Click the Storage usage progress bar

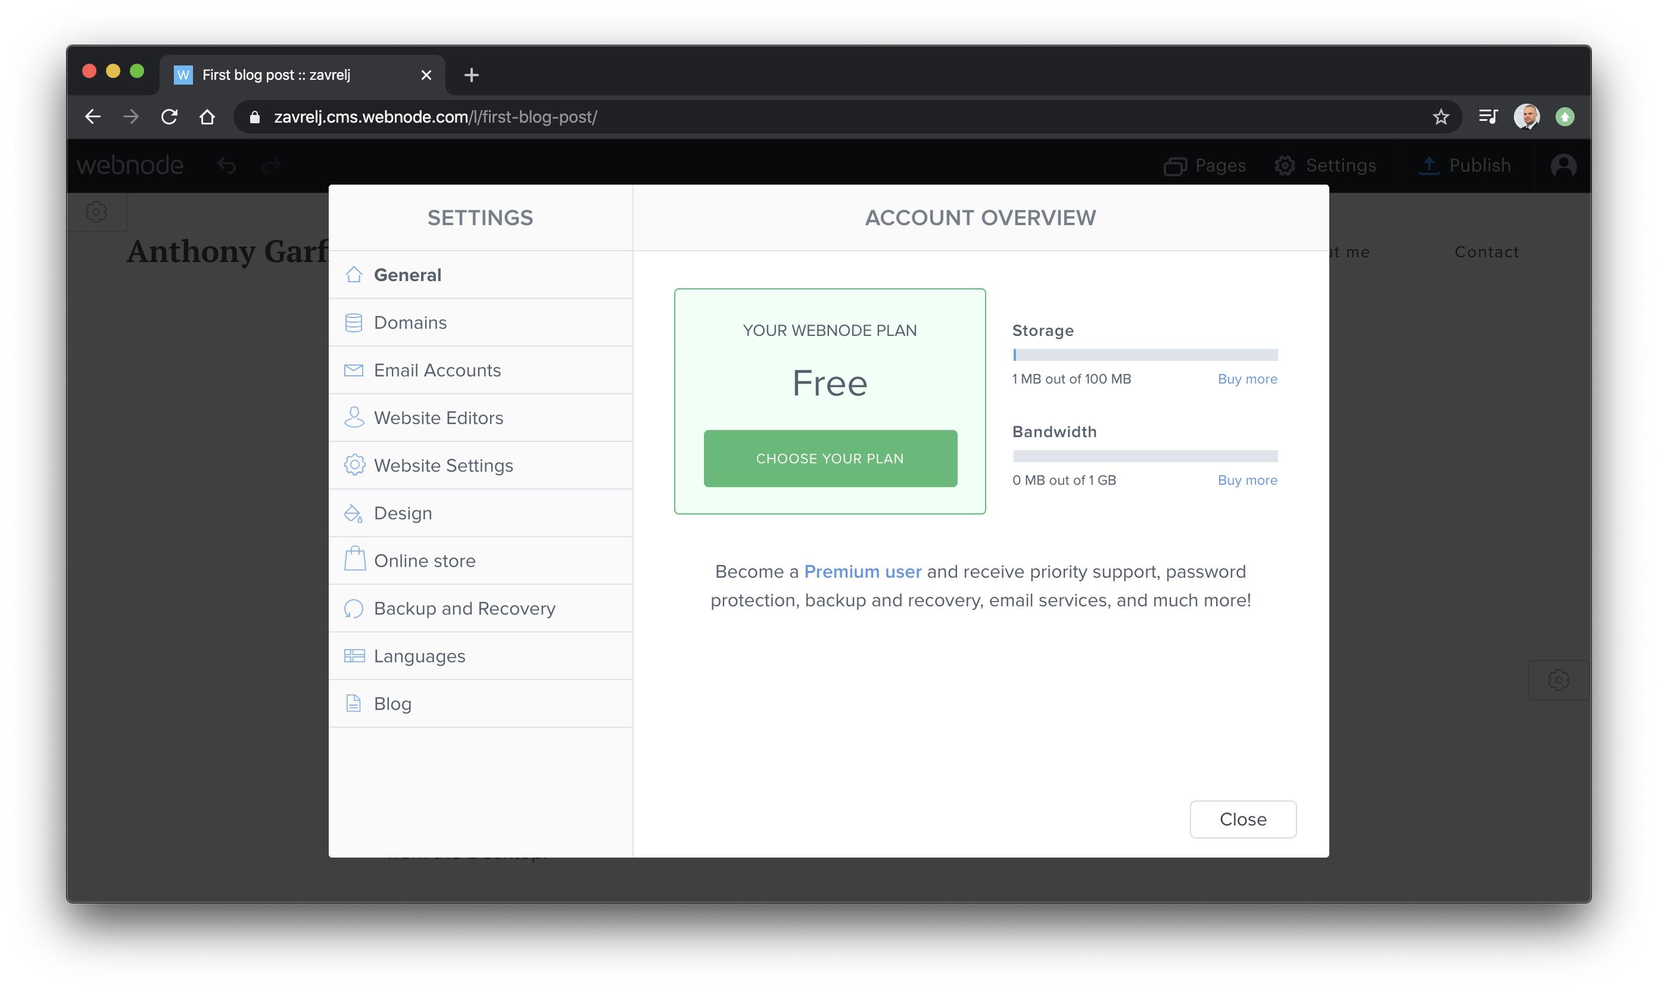[x=1145, y=355]
